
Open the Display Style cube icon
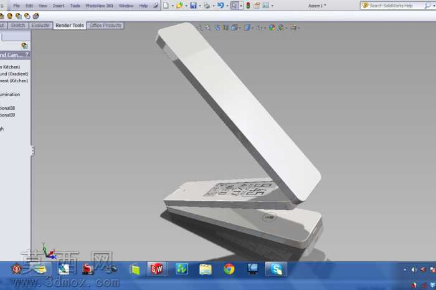coord(247,27)
